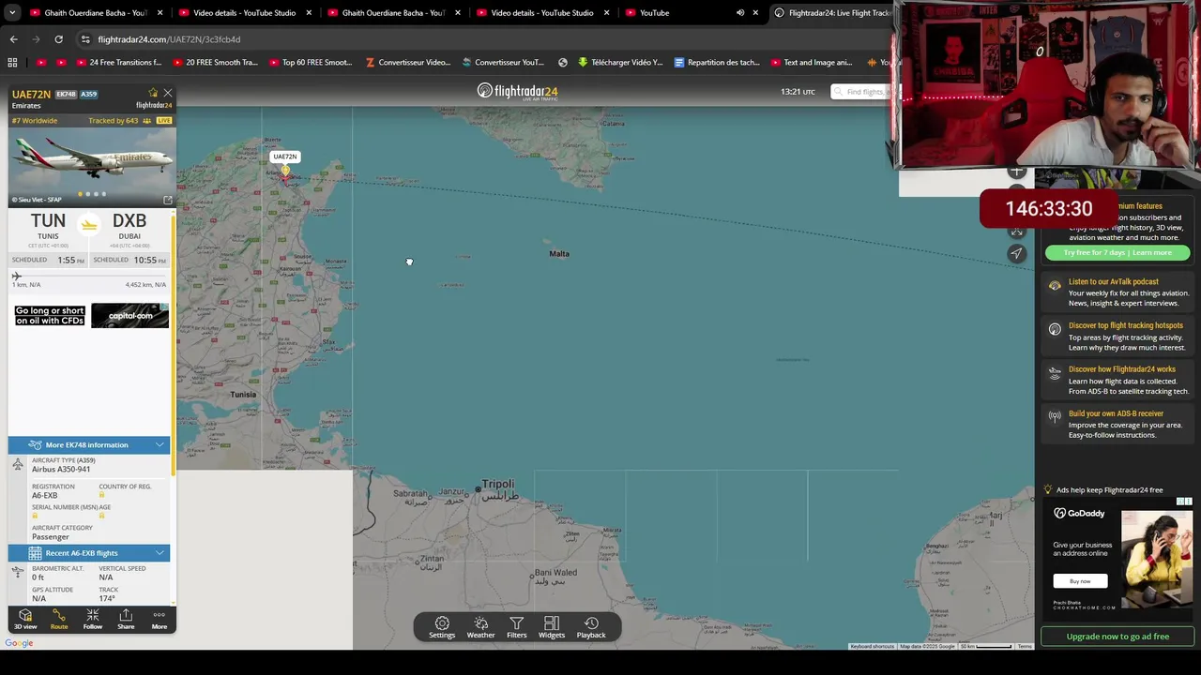Open 24 Free Transitions bookmark

tap(118, 63)
